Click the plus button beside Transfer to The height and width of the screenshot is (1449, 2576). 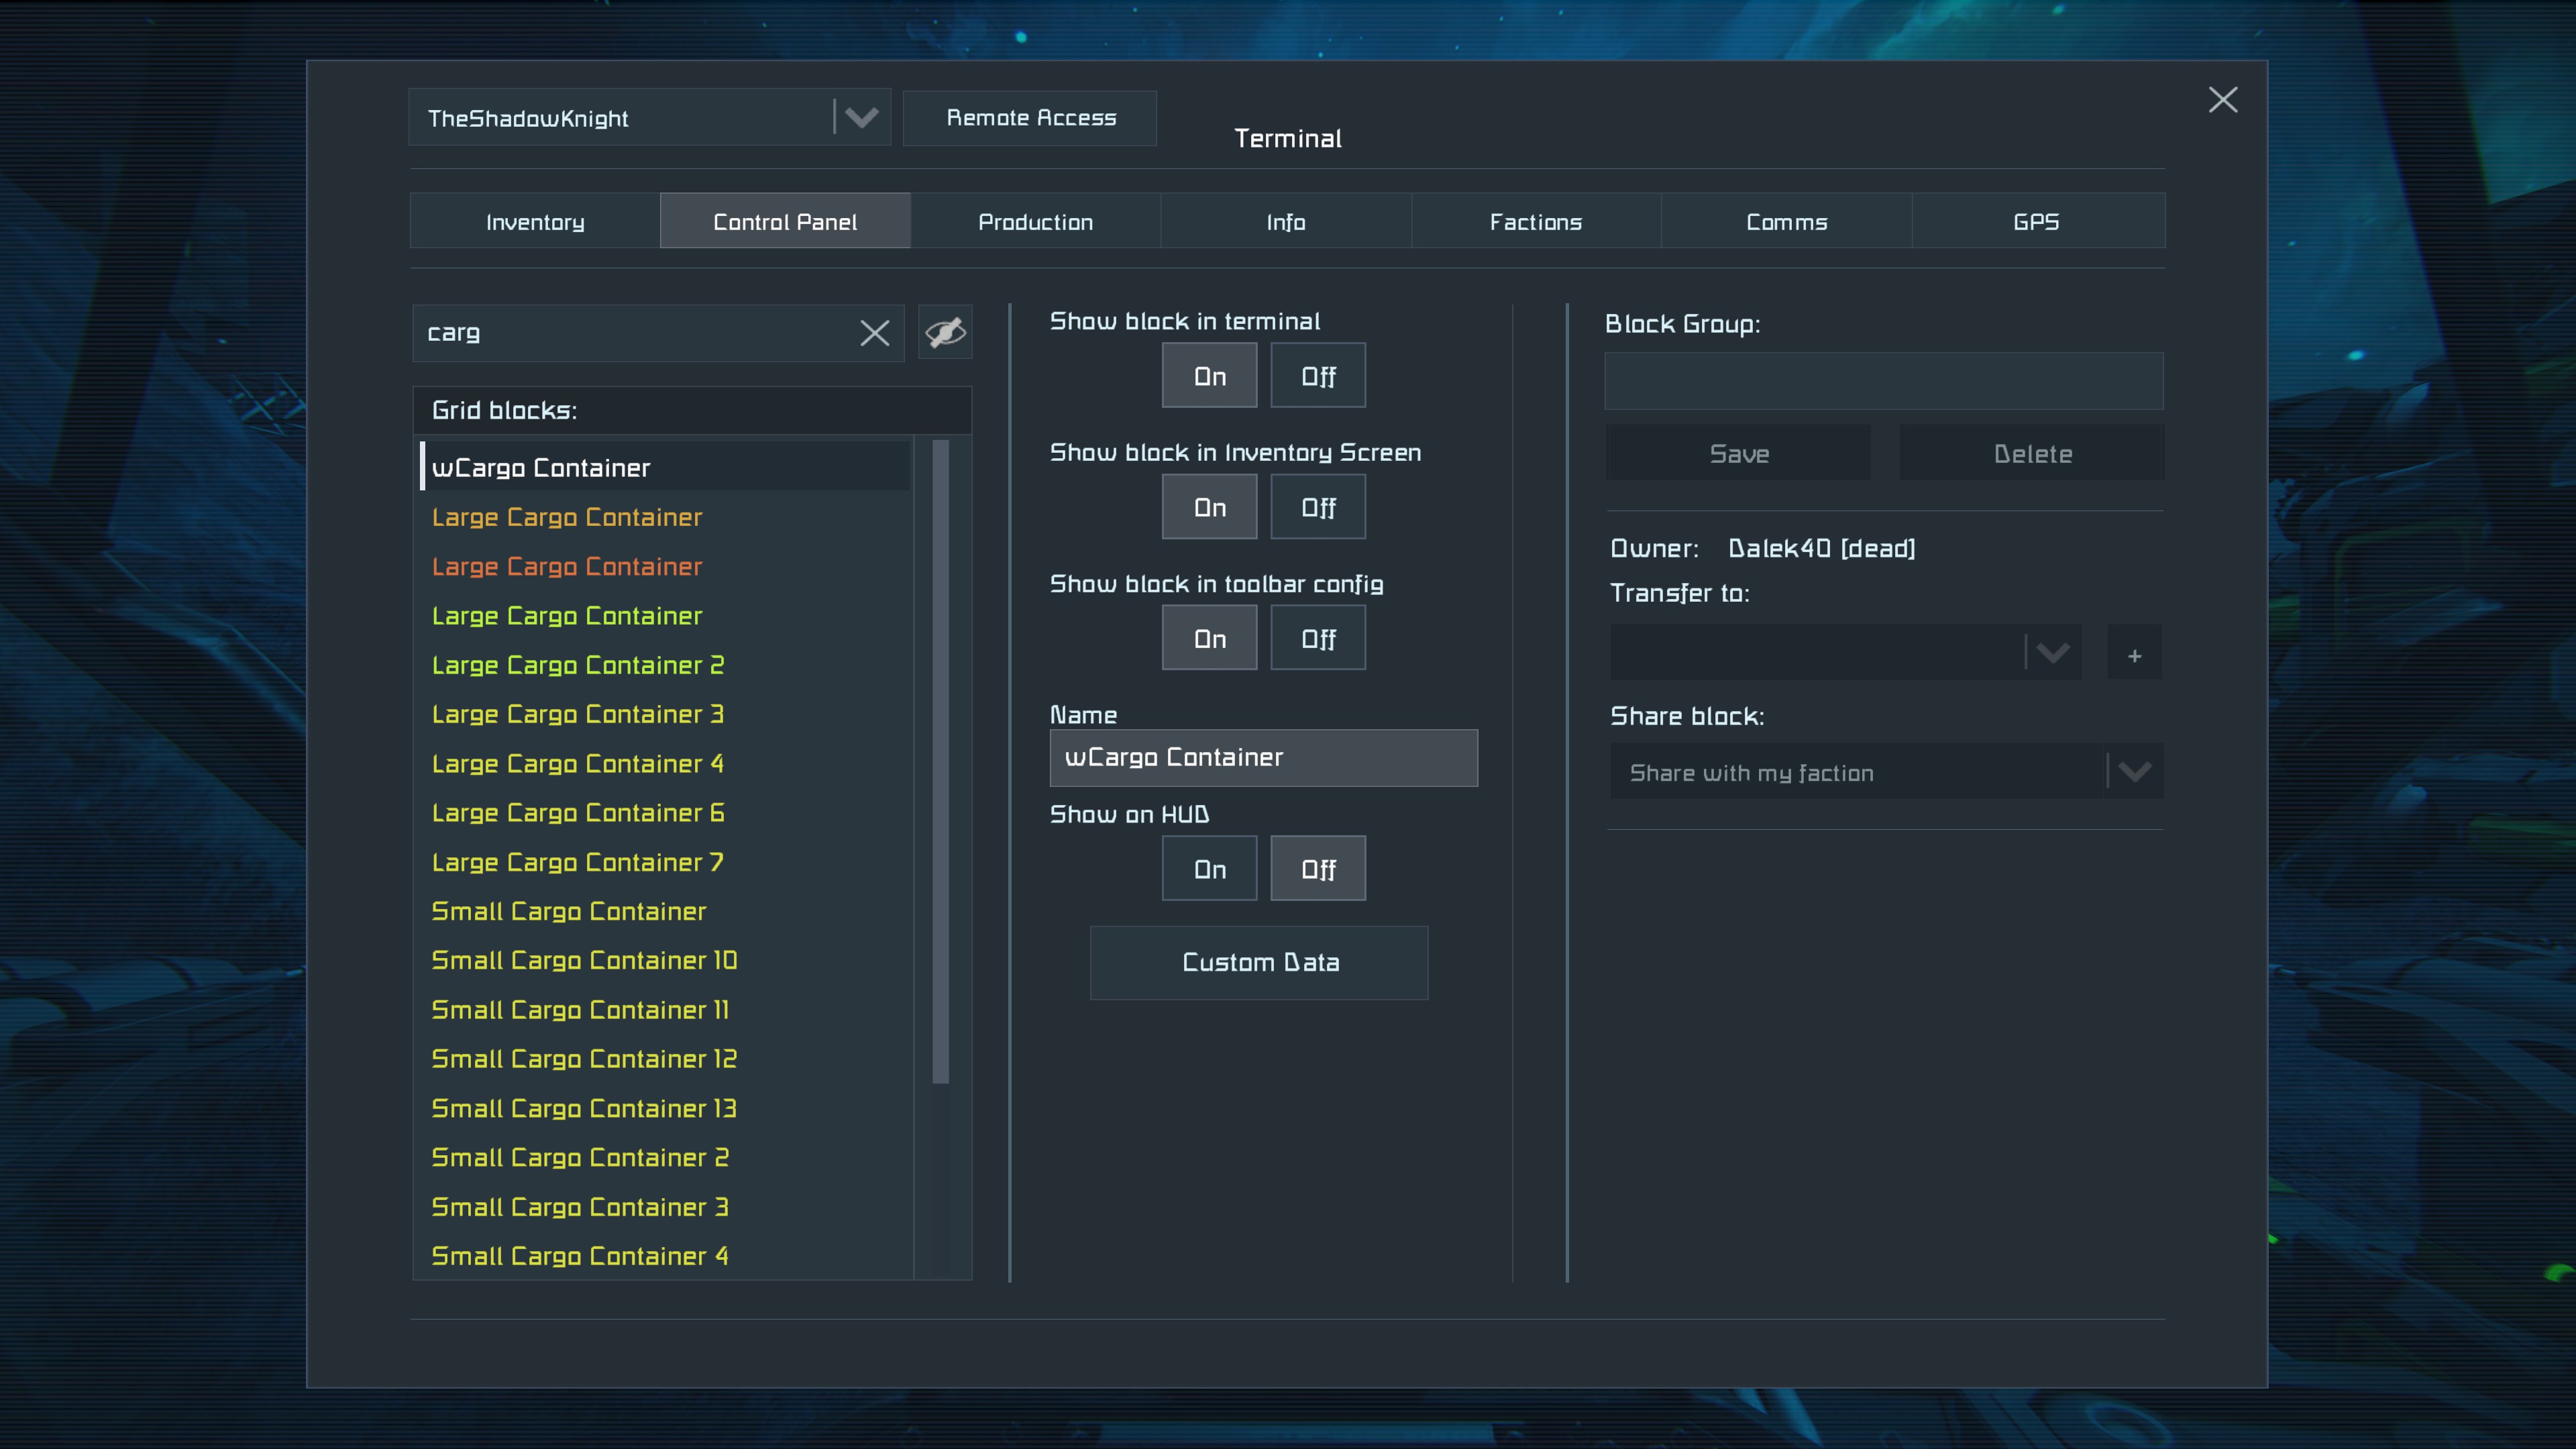click(x=2134, y=655)
